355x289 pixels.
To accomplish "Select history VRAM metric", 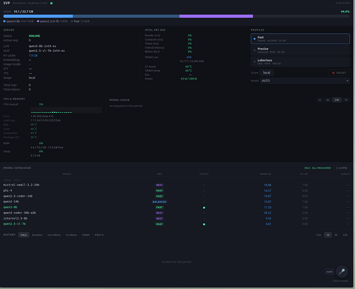I will 86,235.
